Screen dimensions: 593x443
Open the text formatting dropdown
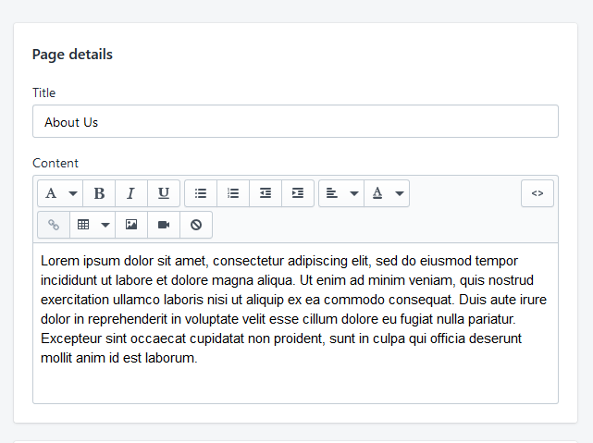click(x=60, y=193)
